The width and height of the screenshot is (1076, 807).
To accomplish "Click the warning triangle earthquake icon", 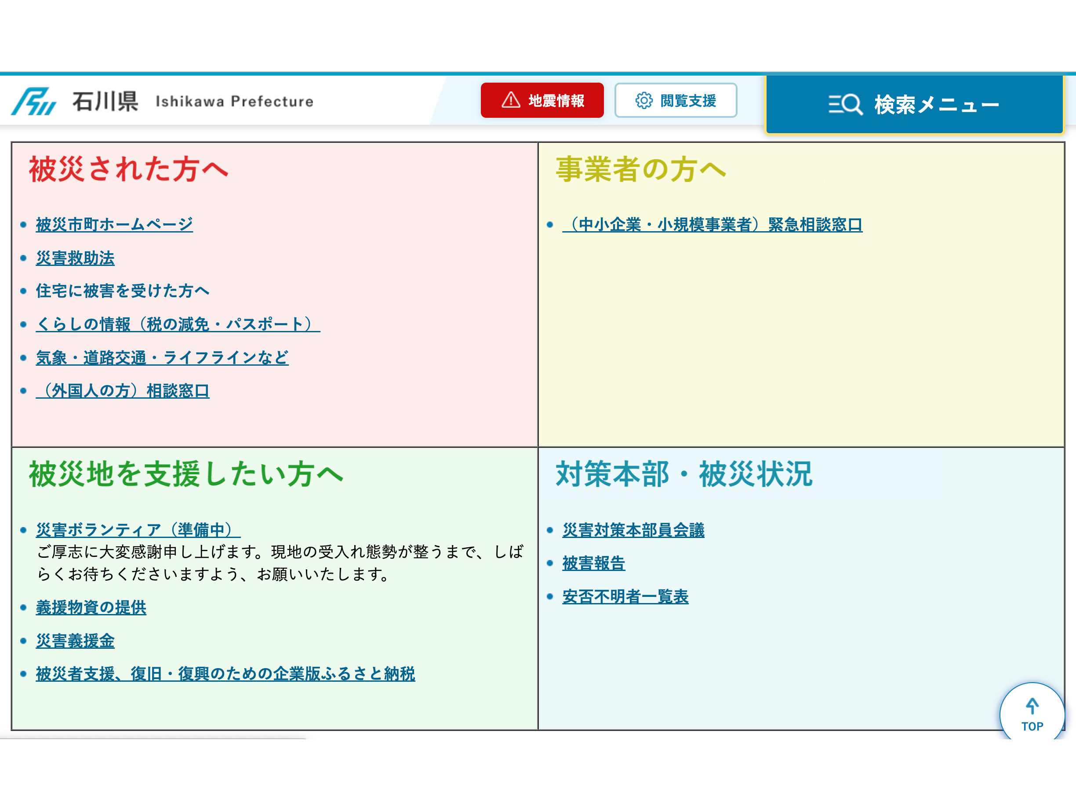I will click(x=511, y=100).
